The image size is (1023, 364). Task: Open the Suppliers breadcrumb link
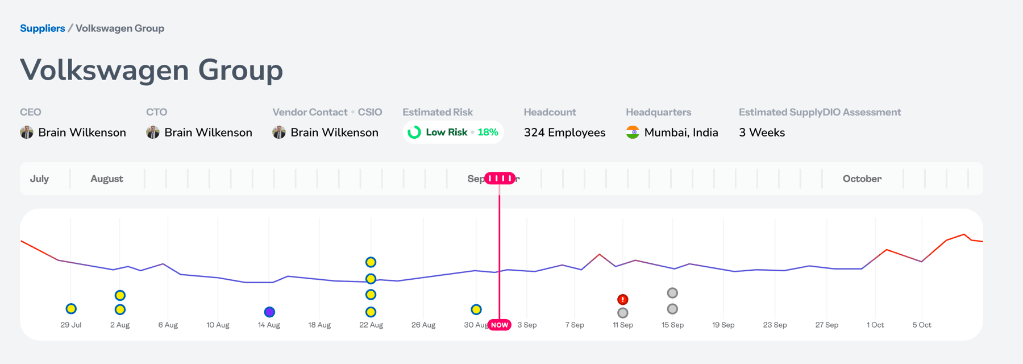(x=43, y=28)
